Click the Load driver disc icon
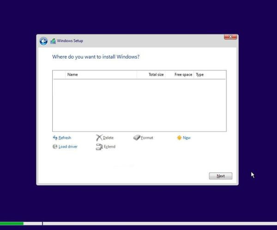This screenshot has width=277, height=230. pos(55,146)
